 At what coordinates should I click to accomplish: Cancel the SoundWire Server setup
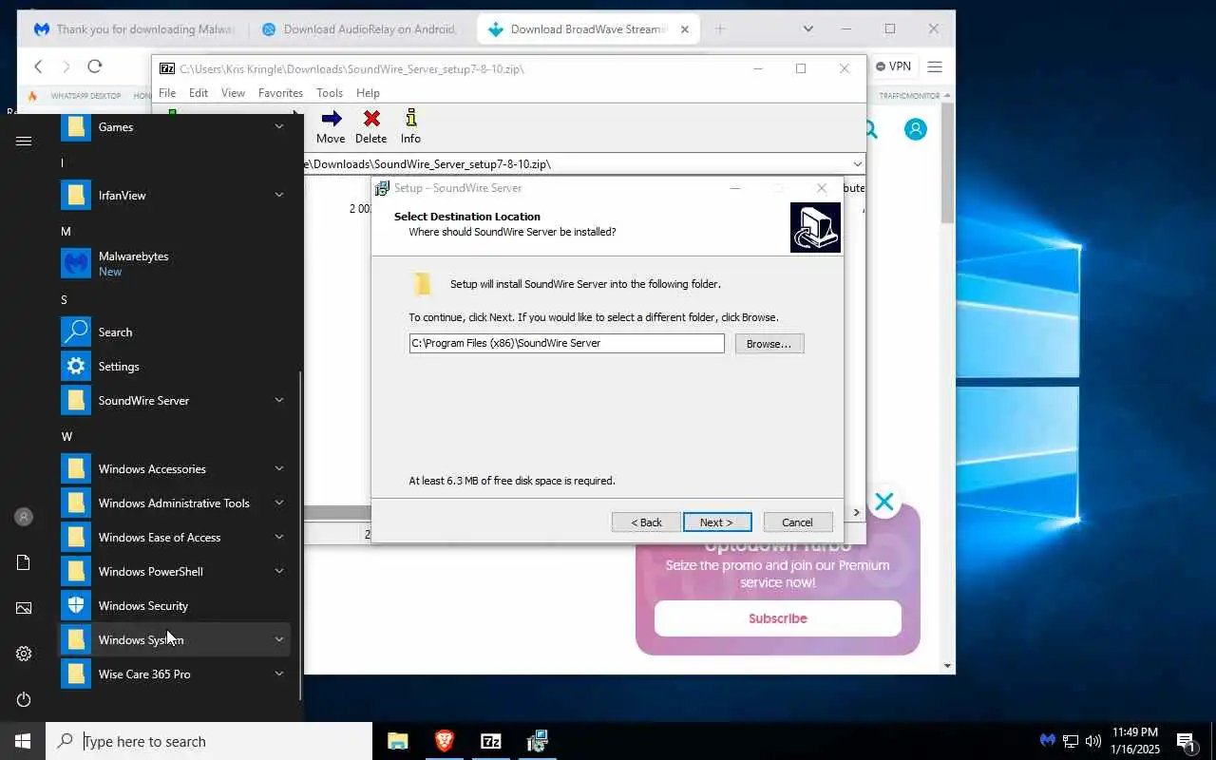tap(798, 522)
